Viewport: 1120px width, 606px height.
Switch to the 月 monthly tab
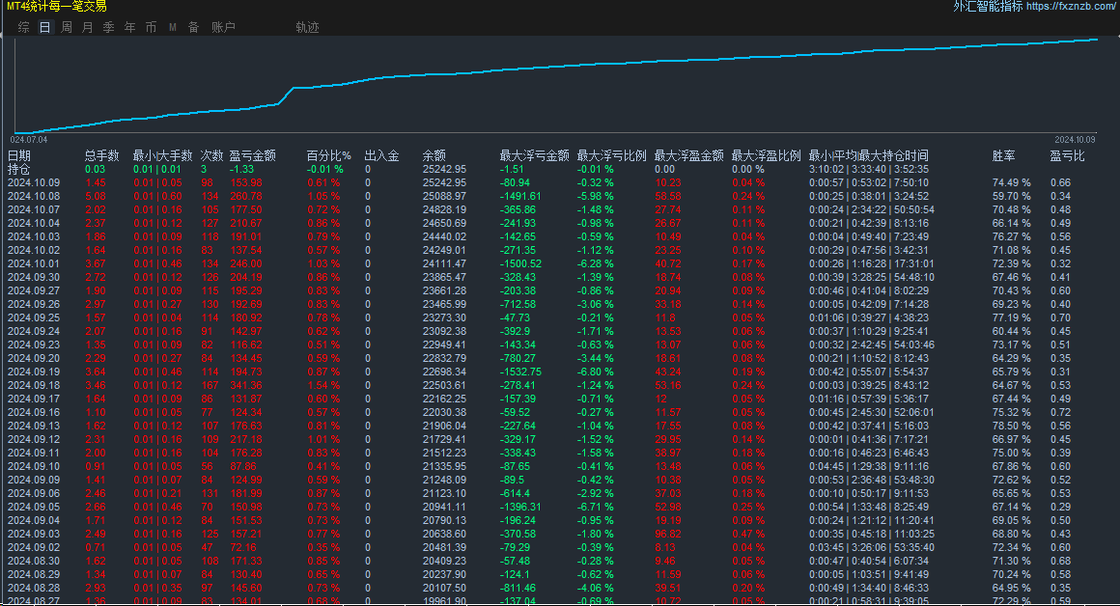[x=87, y=27]
